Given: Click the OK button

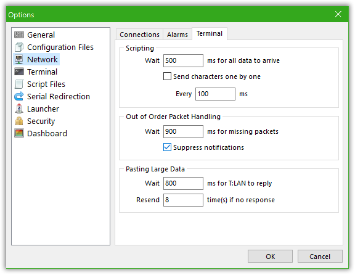Looking at the screenshot, I should [x=270, y=257].
